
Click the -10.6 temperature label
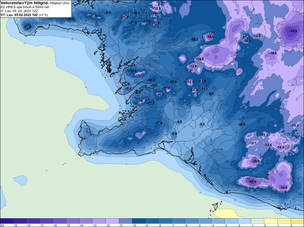pos(147,22)
